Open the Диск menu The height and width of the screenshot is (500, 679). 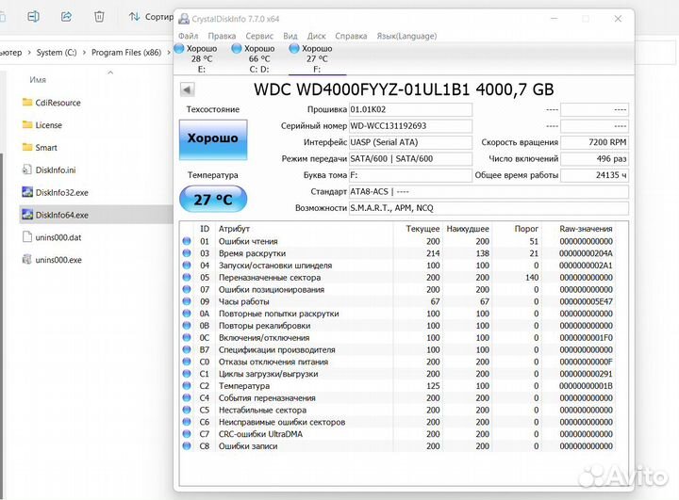point(317,36)
